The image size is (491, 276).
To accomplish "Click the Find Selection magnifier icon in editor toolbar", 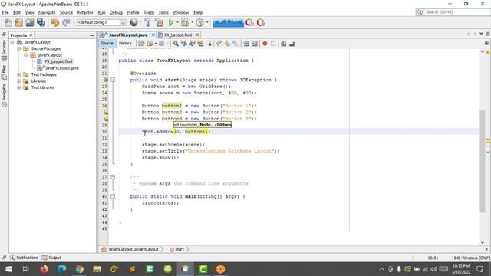I will tap(176, 44).
